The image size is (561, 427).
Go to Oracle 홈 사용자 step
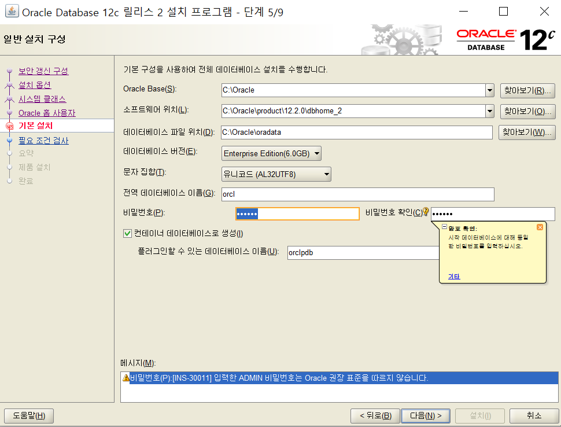pyautogui.click(x=47, y=113)
